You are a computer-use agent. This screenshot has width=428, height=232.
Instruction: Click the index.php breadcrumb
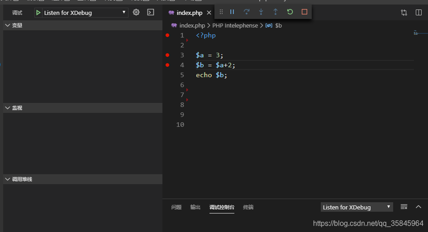[x=192, y=25]
